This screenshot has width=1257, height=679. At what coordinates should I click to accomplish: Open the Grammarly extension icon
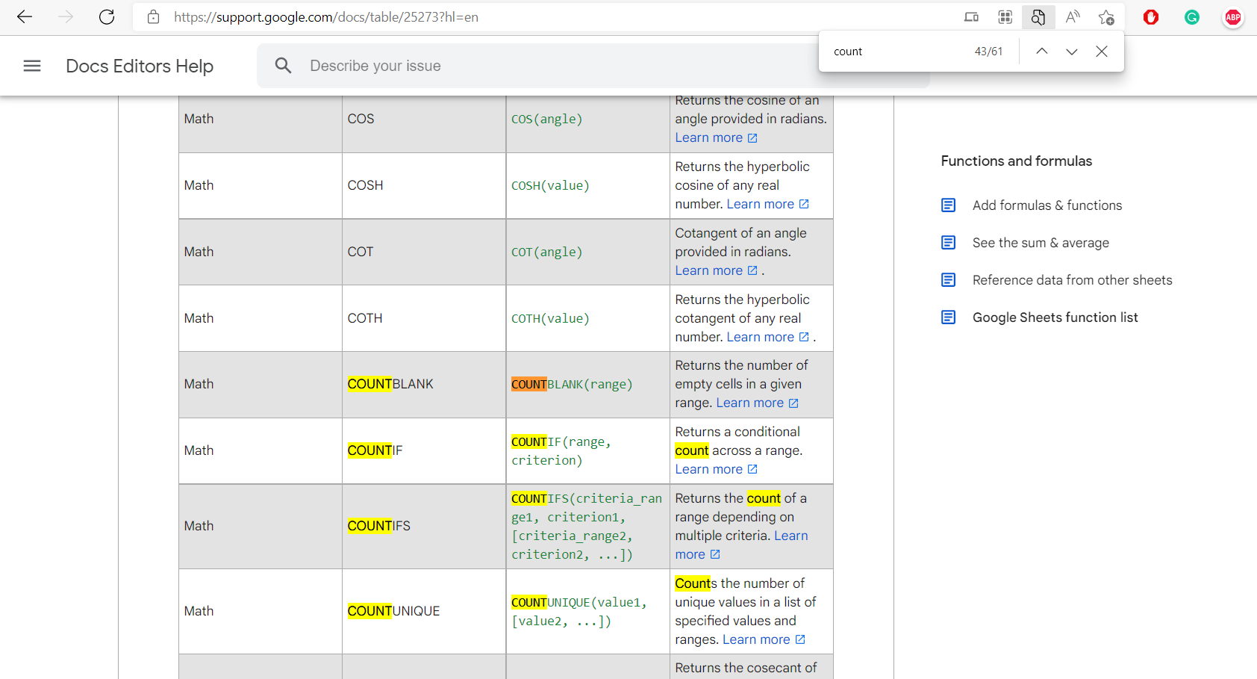pyautogui.click(x=1192, y=17)
